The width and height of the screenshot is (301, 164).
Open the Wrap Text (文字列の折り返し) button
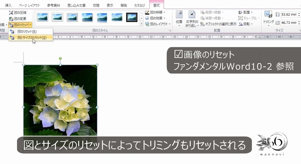click(x=192, y=19)
